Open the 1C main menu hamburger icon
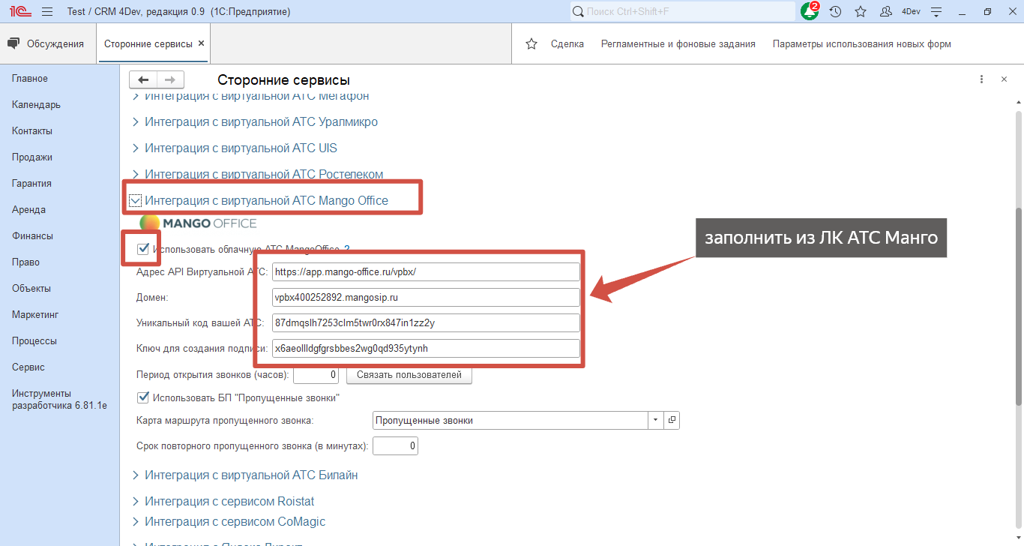 (47, 12)
